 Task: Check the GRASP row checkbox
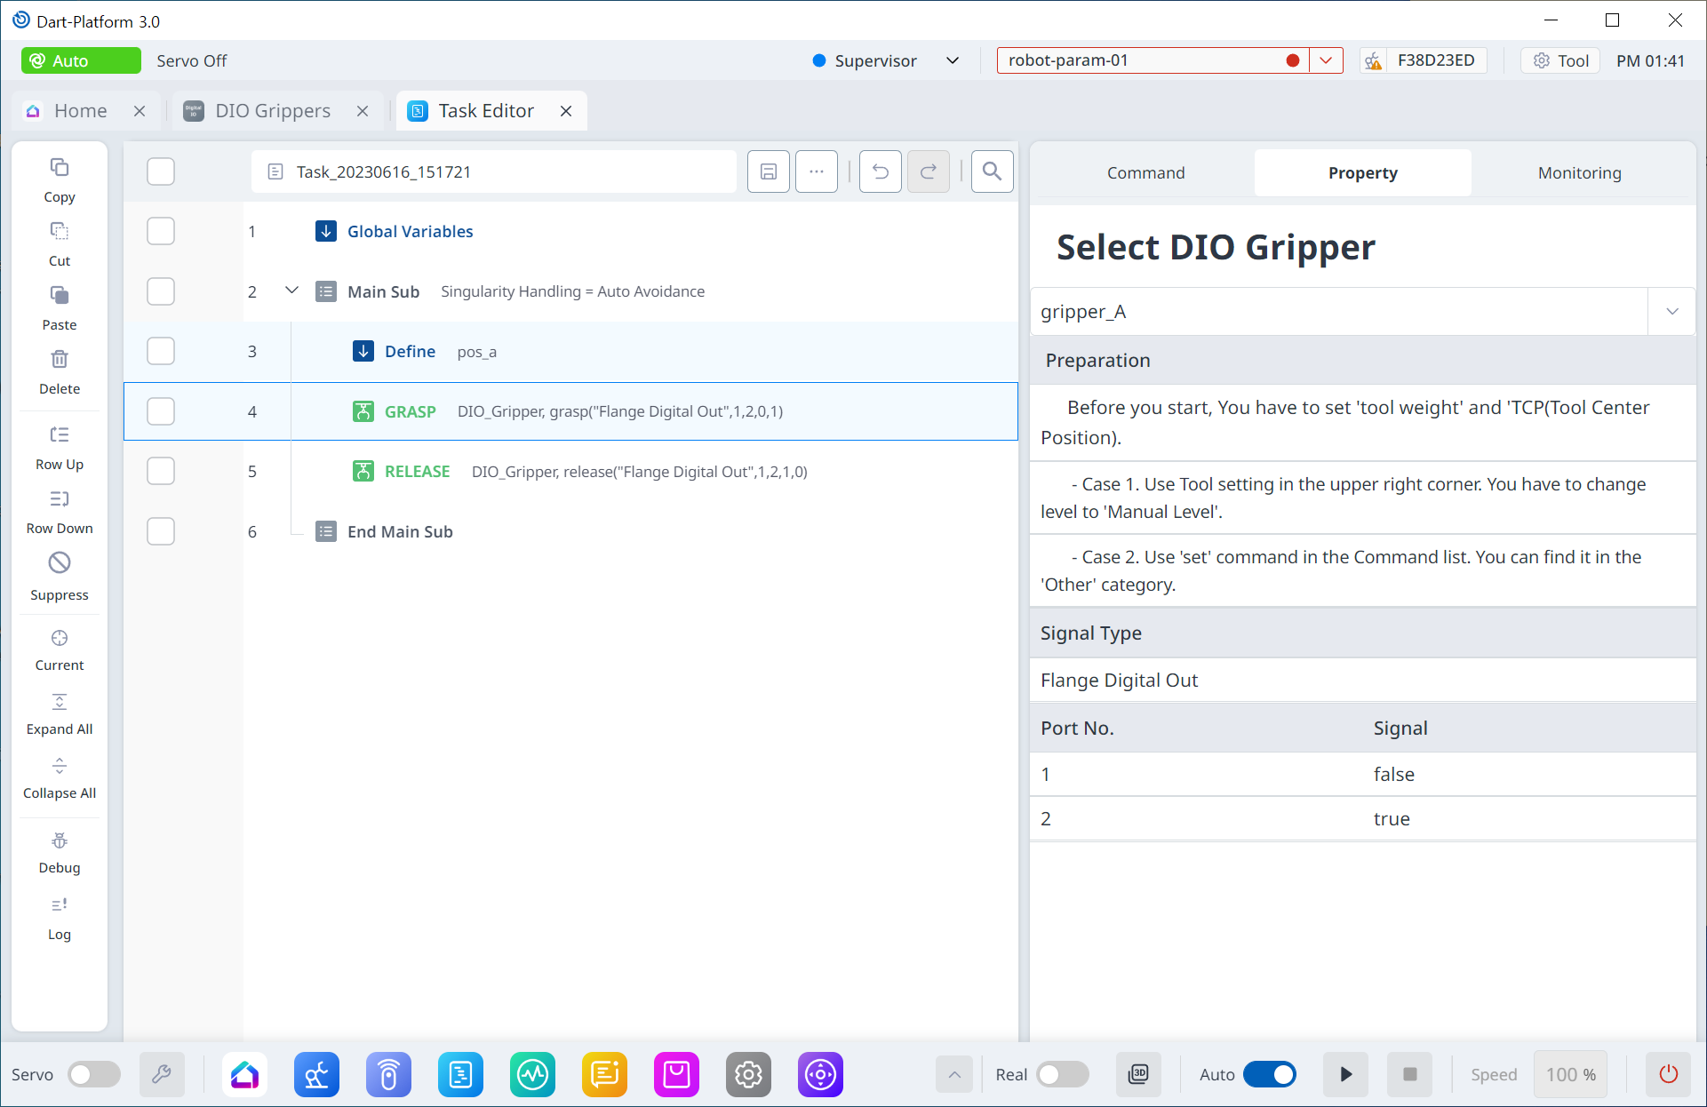click(161, 411)
